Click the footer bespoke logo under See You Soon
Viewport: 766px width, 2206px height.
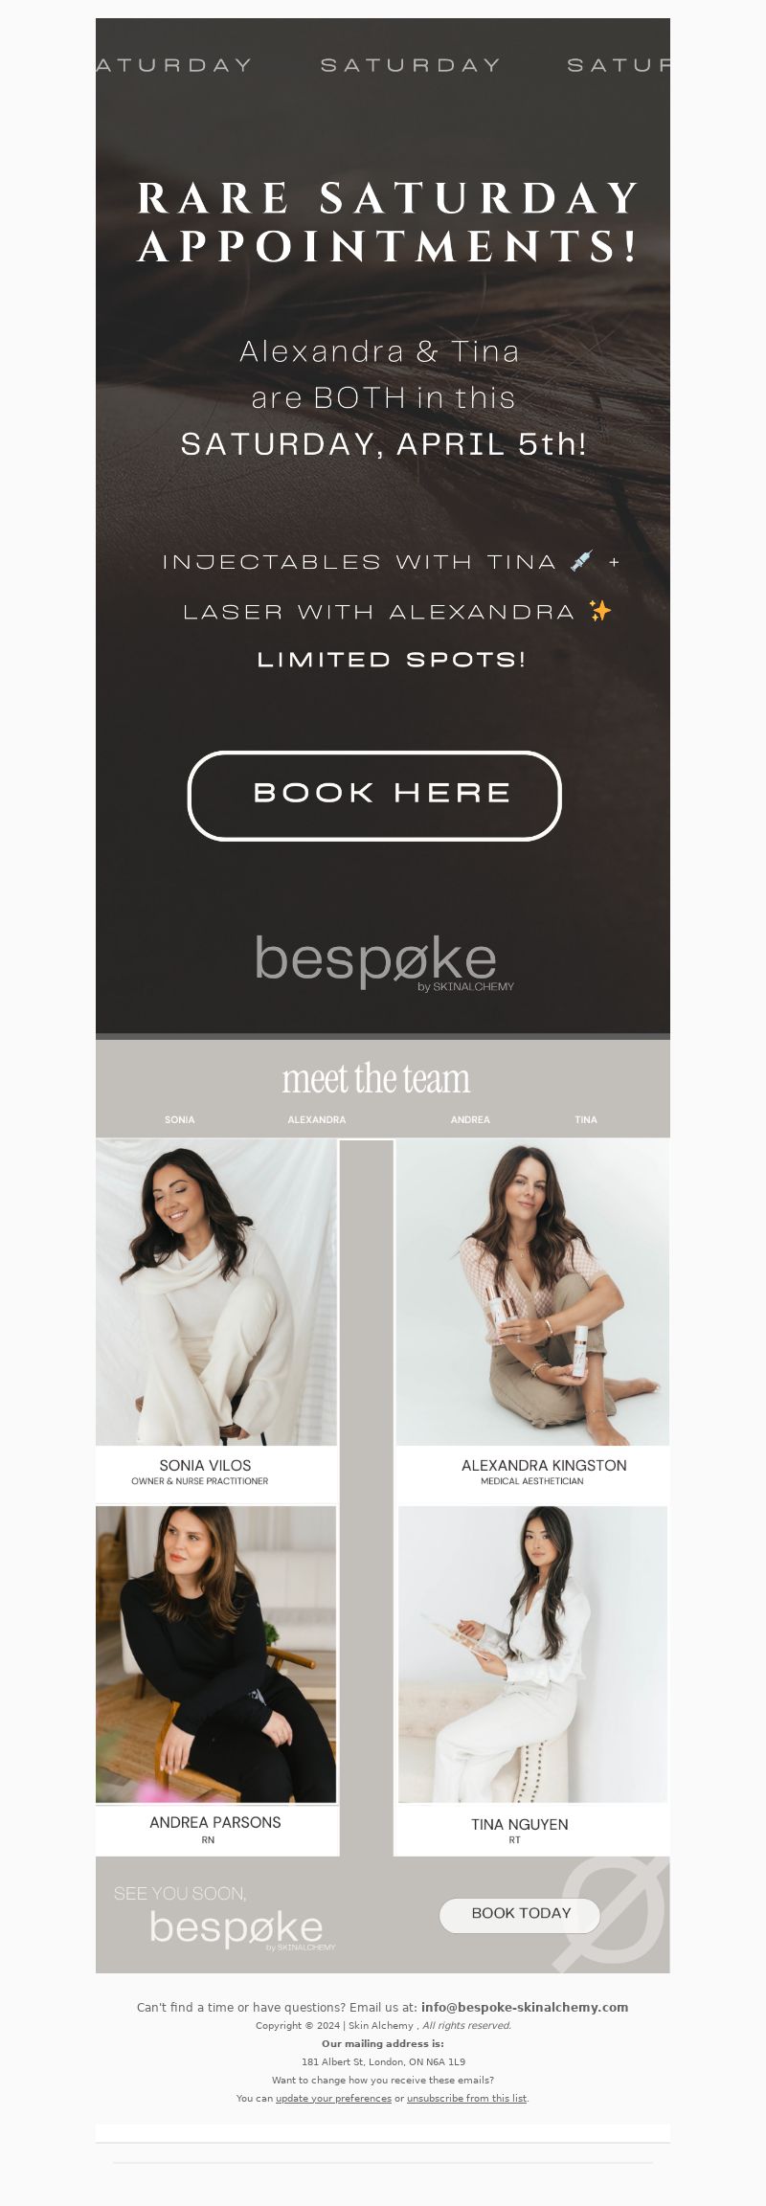[x=241, y=1929]
